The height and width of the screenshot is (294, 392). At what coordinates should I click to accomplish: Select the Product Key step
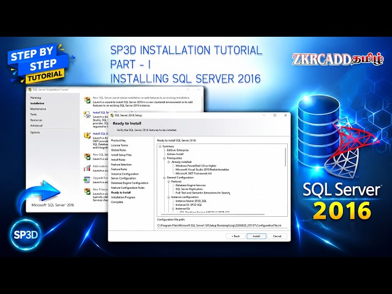point(118,140)
